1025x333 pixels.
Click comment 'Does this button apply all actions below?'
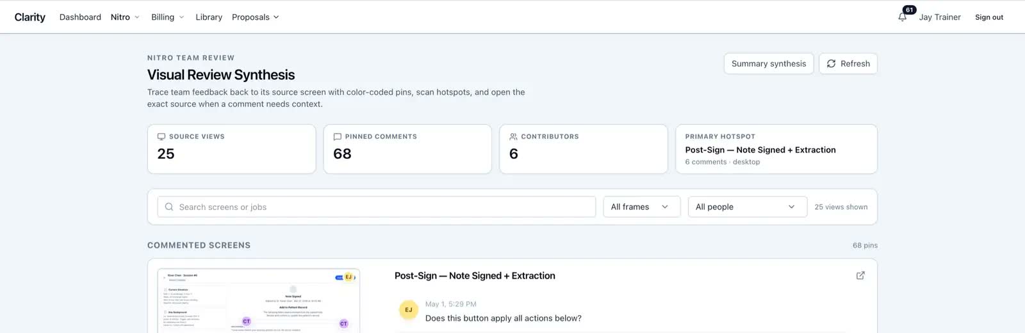click(x=504, y=318)
